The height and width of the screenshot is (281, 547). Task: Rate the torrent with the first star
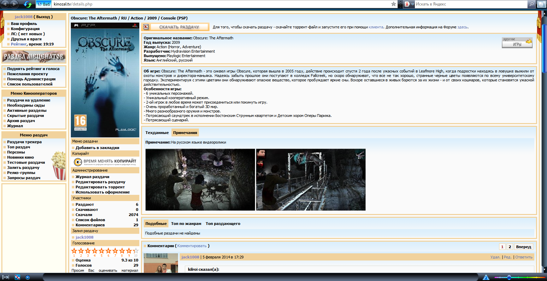[x=74, y=251]
